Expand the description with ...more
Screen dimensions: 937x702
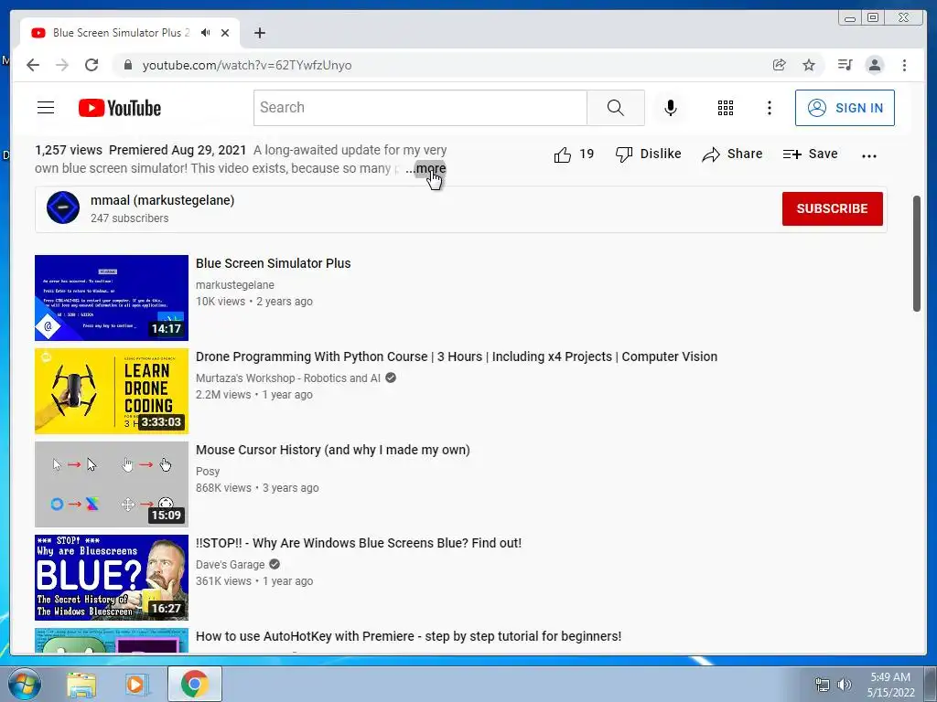tap(425, 168)
